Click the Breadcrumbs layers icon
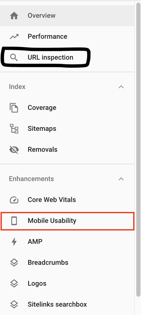Viewport: 141px width, 315px height. point(14,263)
